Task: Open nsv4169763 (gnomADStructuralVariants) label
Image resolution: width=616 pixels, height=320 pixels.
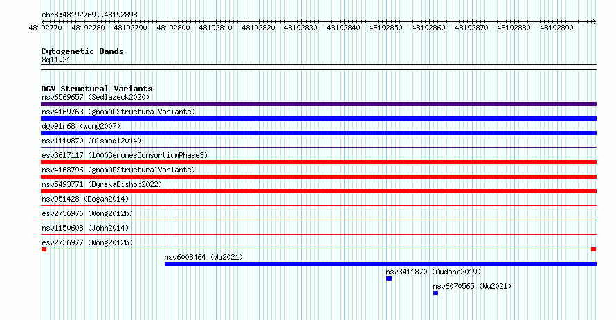Action: [x=118, y=112]
